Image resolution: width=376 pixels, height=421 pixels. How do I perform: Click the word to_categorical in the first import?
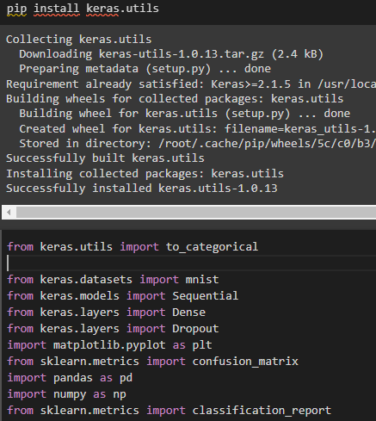[x=212, y=247]
